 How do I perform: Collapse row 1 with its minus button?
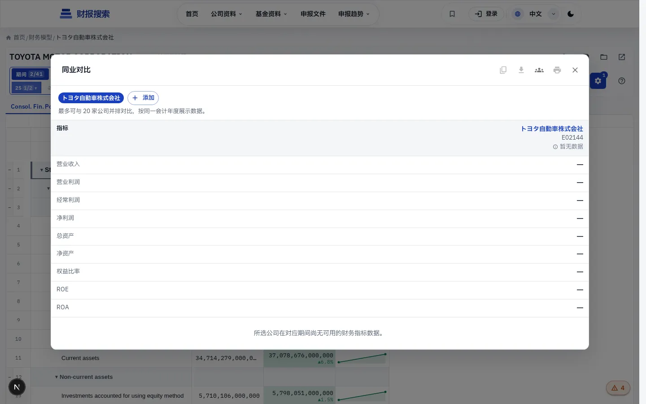9,170
